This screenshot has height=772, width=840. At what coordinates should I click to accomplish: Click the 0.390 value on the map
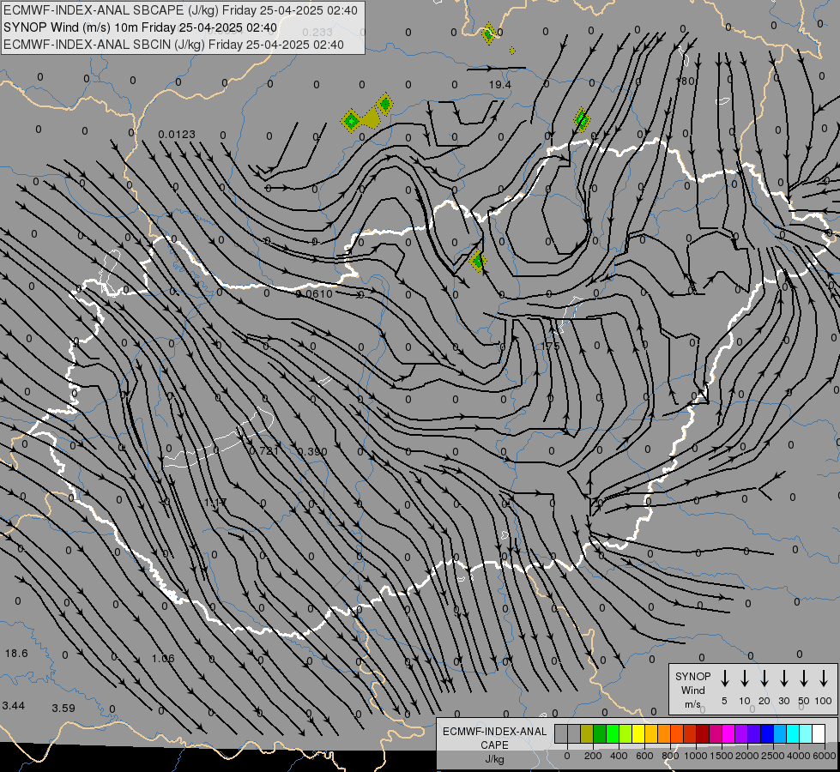[312, 452]
